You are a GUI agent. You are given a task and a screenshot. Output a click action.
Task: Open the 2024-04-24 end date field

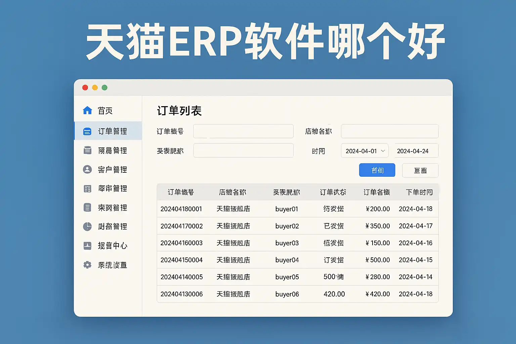[416, 151]
